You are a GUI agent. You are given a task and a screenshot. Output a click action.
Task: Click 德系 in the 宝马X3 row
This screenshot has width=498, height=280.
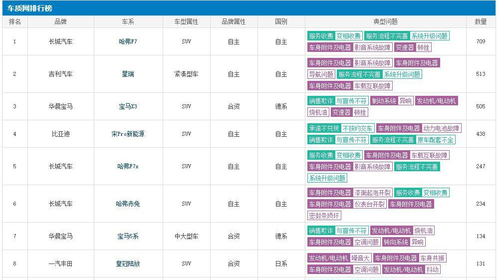tap(281, 106)
